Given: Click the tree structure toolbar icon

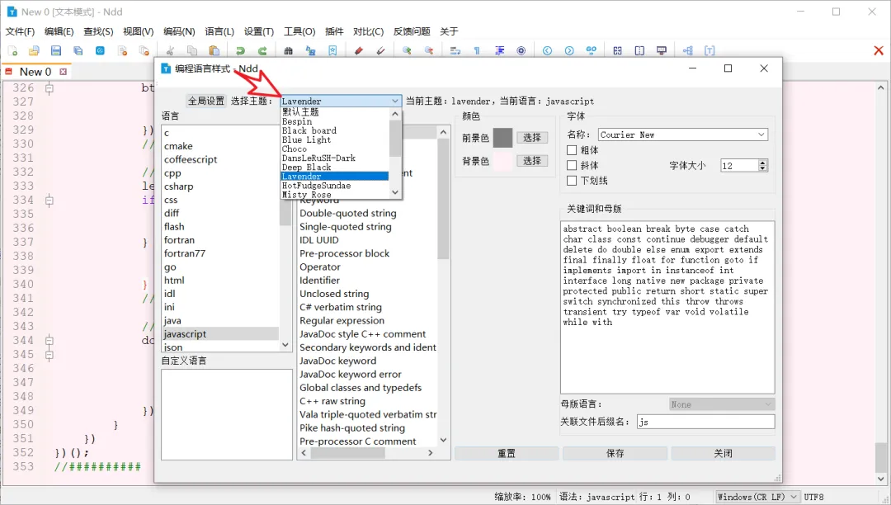Looking at the screenshot, I should coord(687,50).
